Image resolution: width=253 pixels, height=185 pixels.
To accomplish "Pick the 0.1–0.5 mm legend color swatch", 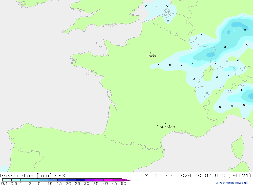I will 7,180.
